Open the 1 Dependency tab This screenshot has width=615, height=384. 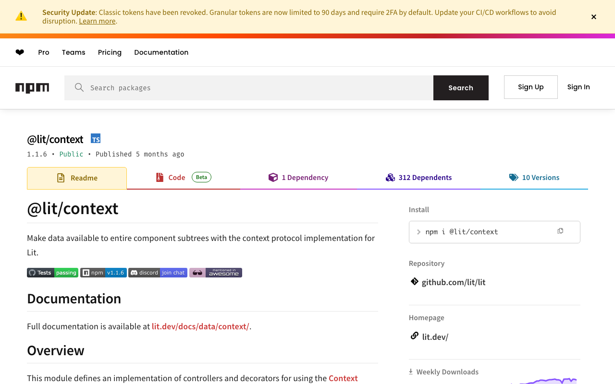tap(298, 178)
